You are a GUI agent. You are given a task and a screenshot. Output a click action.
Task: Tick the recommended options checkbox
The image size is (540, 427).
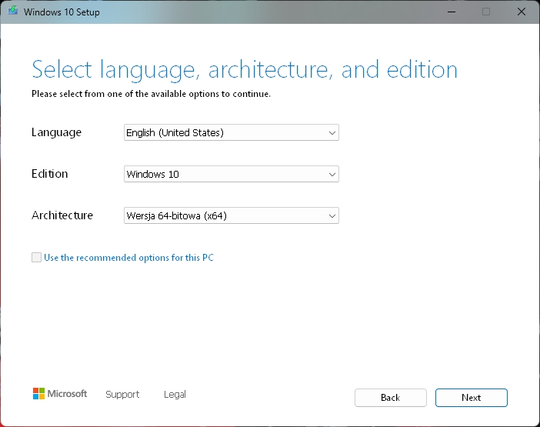pyautogui.click(x=36, y=257)
